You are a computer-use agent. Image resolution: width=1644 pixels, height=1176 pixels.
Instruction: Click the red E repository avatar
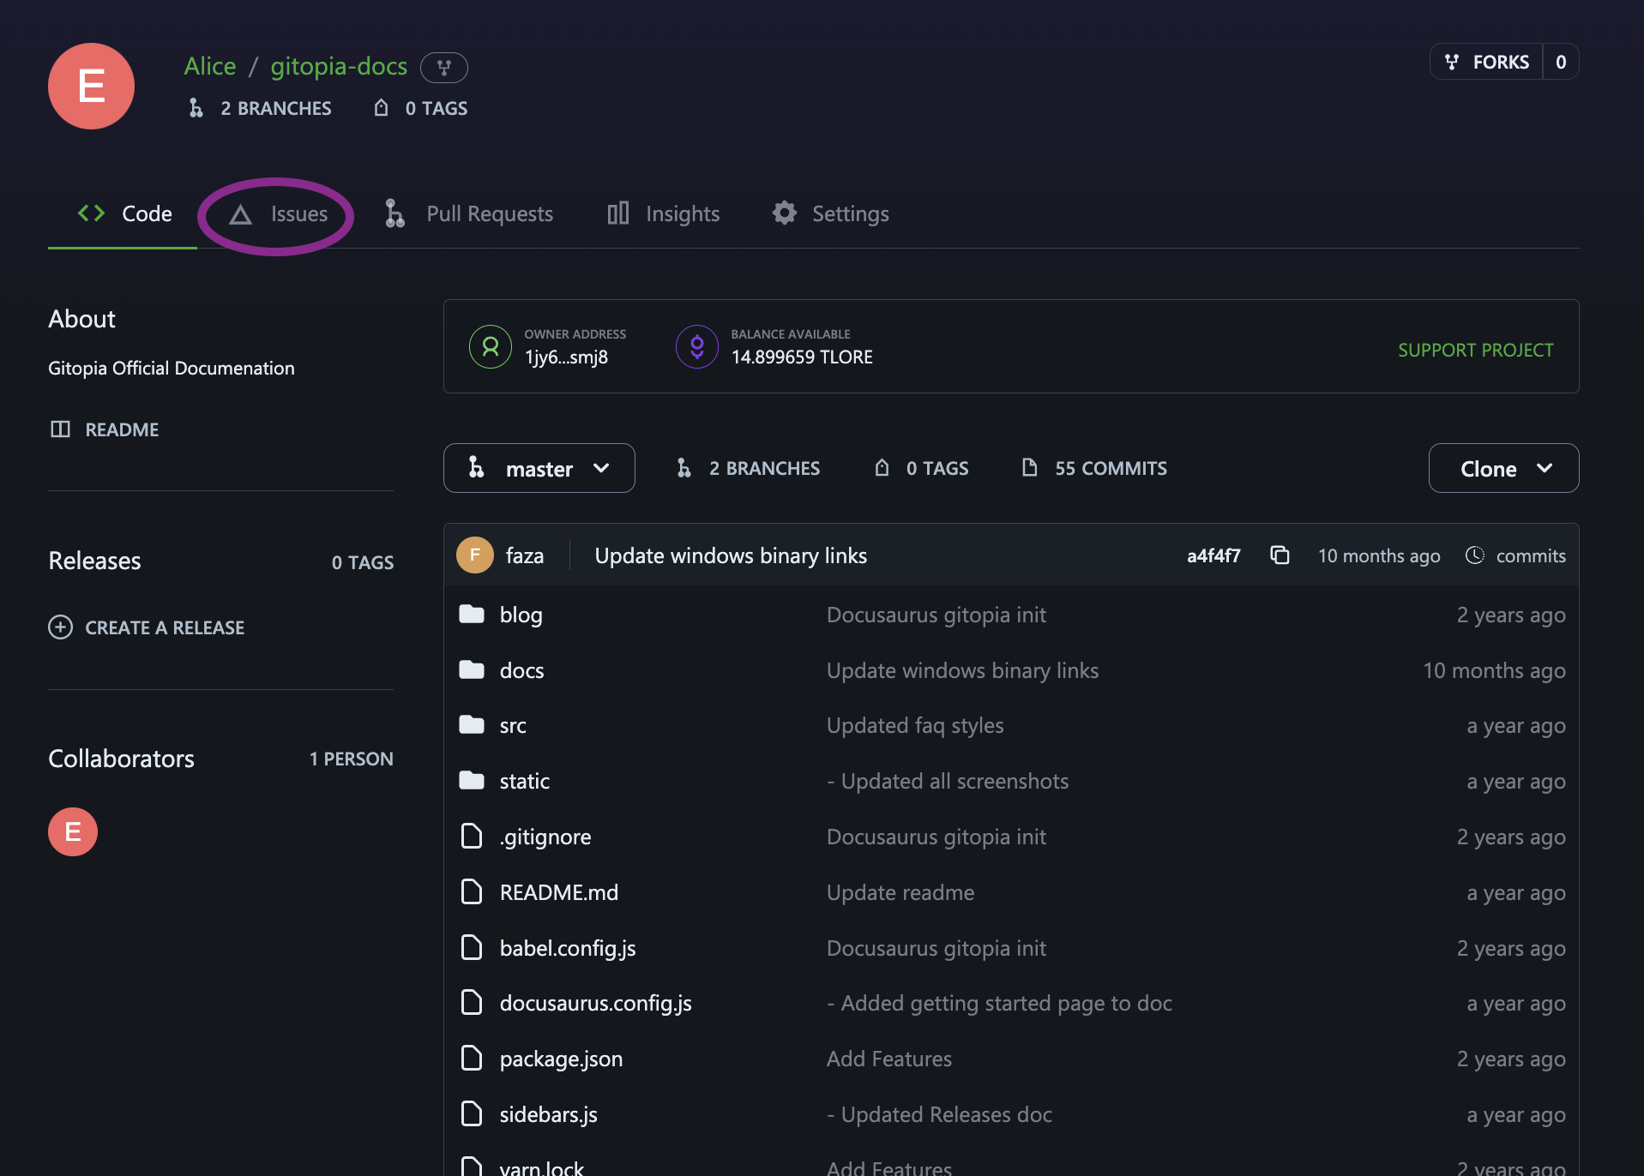click(x=91, y=87)
